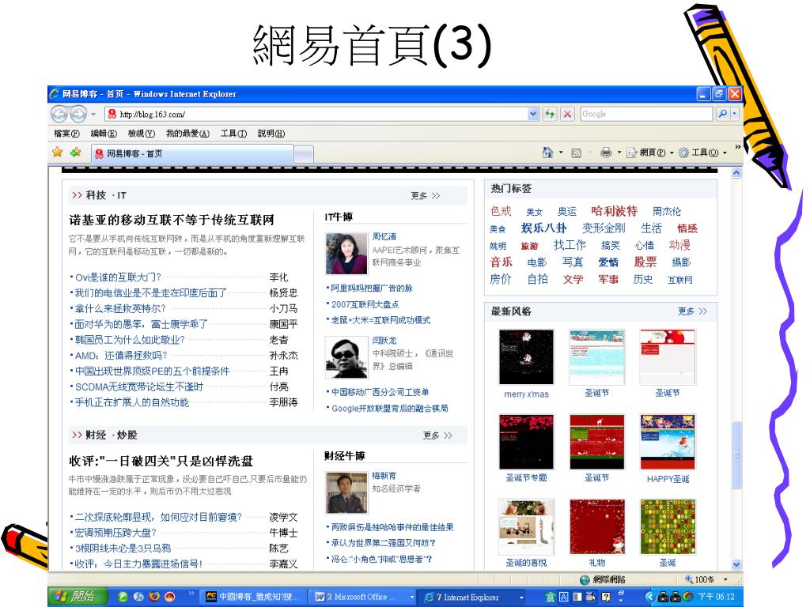This screenshot has width=810, height=607.
Task: Click the Windows 開始 start button
Action: point(78,597)
